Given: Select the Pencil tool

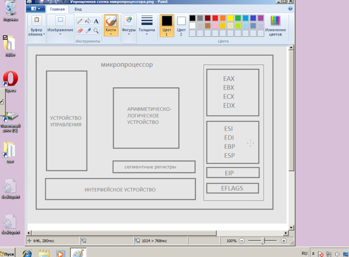Looking at the screenshot, I should tap(80, 21).
